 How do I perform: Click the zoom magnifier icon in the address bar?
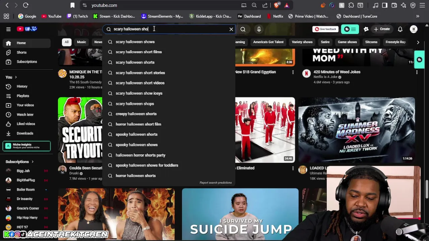point(254,5)
